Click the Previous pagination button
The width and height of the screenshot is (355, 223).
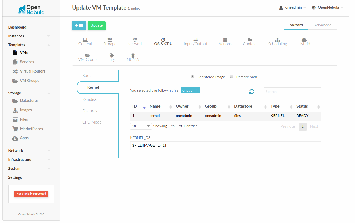tap(288, 126)
